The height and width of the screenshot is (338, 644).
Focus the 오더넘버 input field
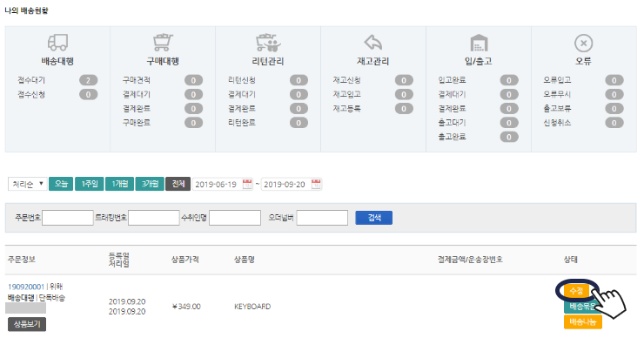tap(322, 218)
